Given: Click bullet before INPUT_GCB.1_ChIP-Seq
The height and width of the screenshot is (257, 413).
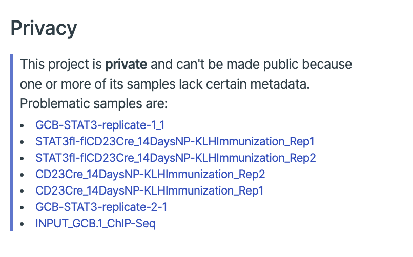Looking at the screenshot, I should (x=21, y=224).
